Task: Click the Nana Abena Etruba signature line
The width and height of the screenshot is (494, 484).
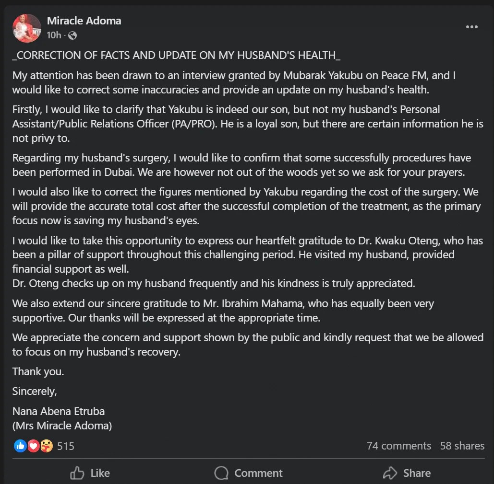Action: tap(59, 411)
